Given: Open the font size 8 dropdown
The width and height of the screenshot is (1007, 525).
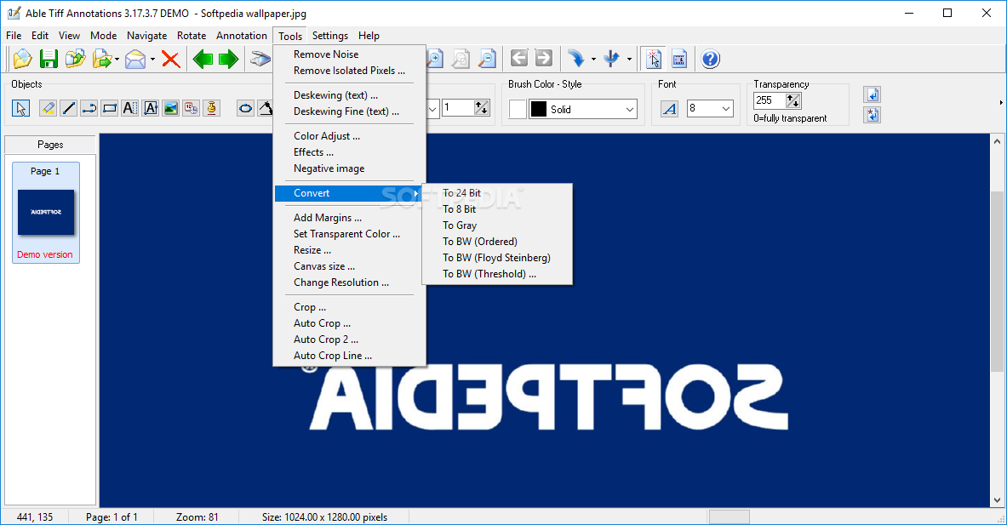Looking at the screenshot, I should click(726, 109).
